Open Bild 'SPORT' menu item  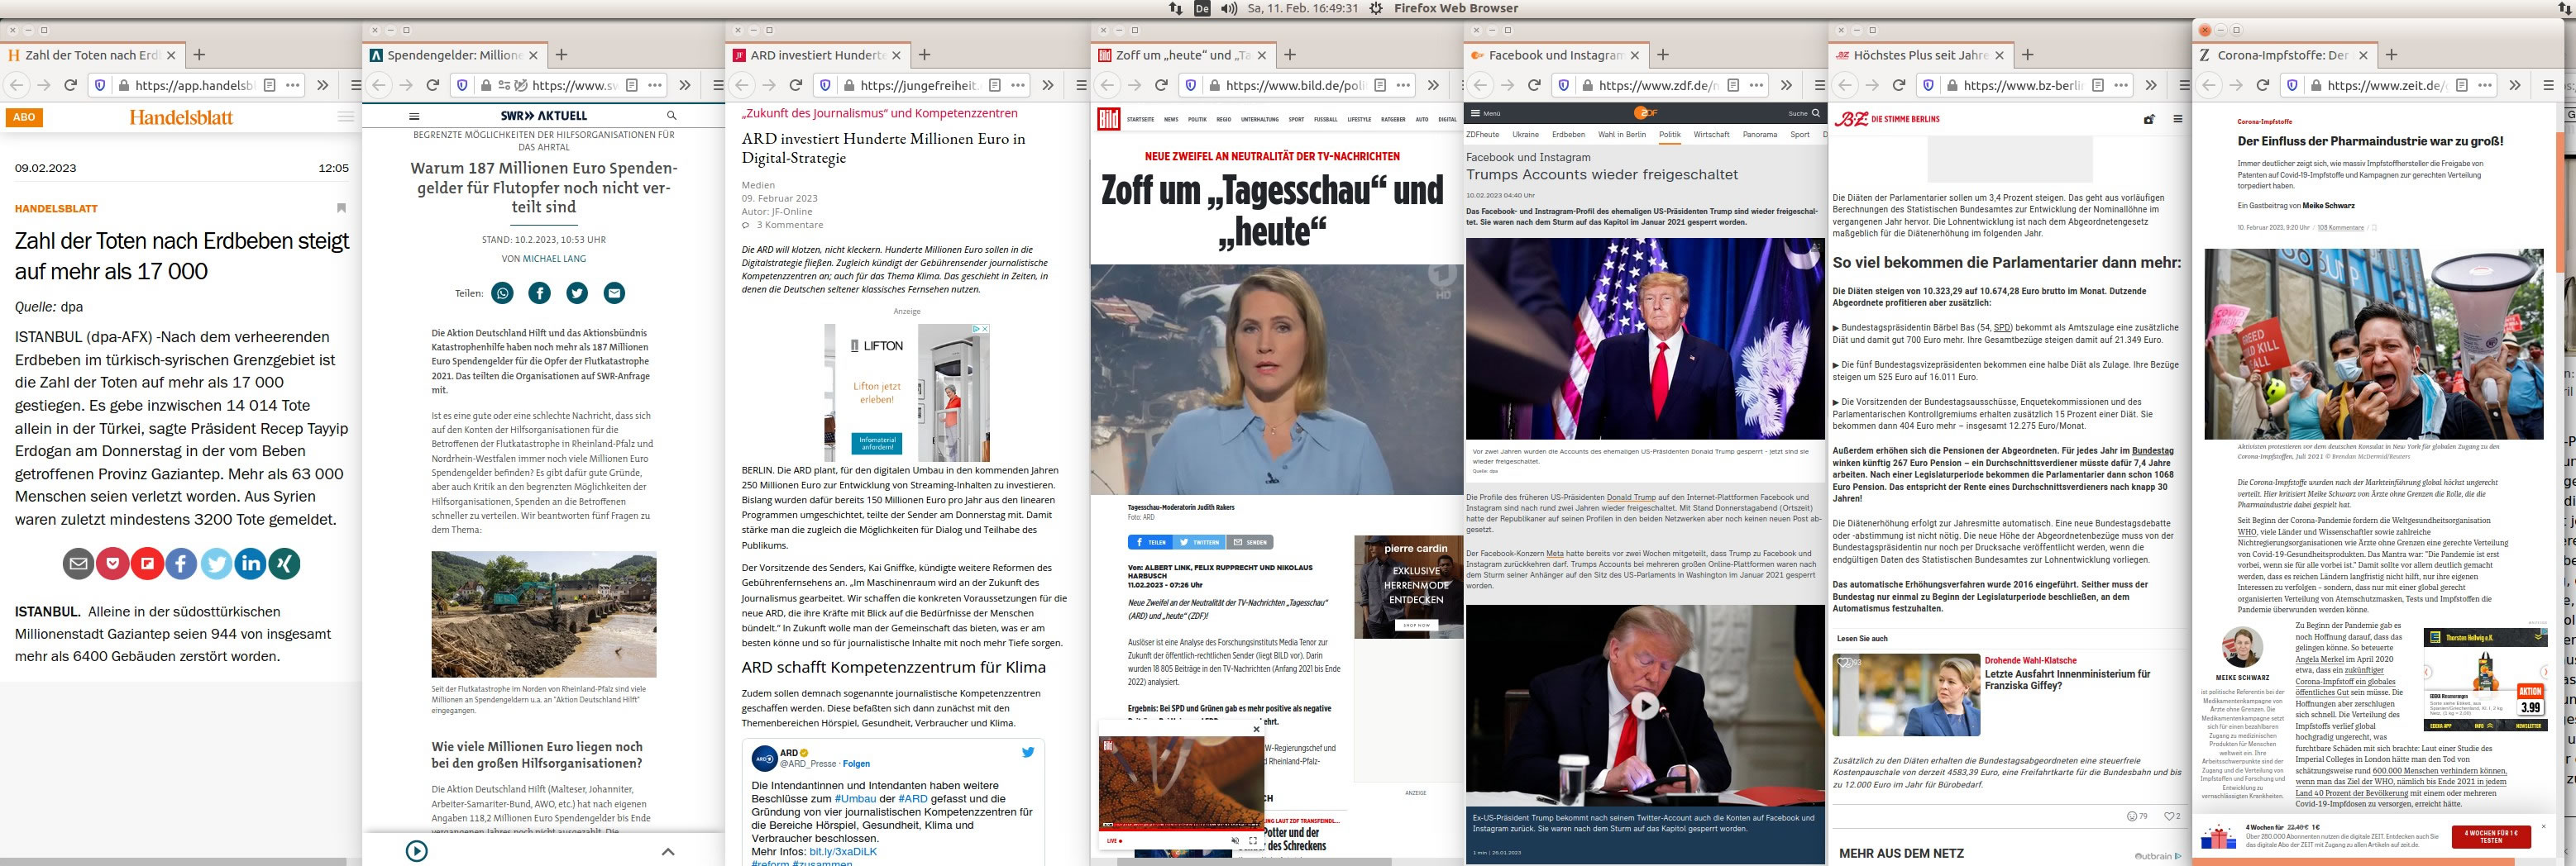(x=1296, y=119)
